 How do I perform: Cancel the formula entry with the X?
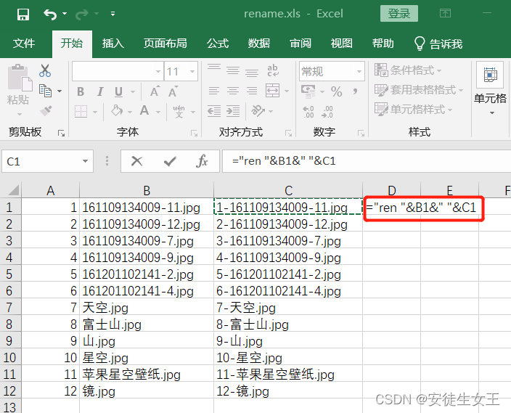137,161
